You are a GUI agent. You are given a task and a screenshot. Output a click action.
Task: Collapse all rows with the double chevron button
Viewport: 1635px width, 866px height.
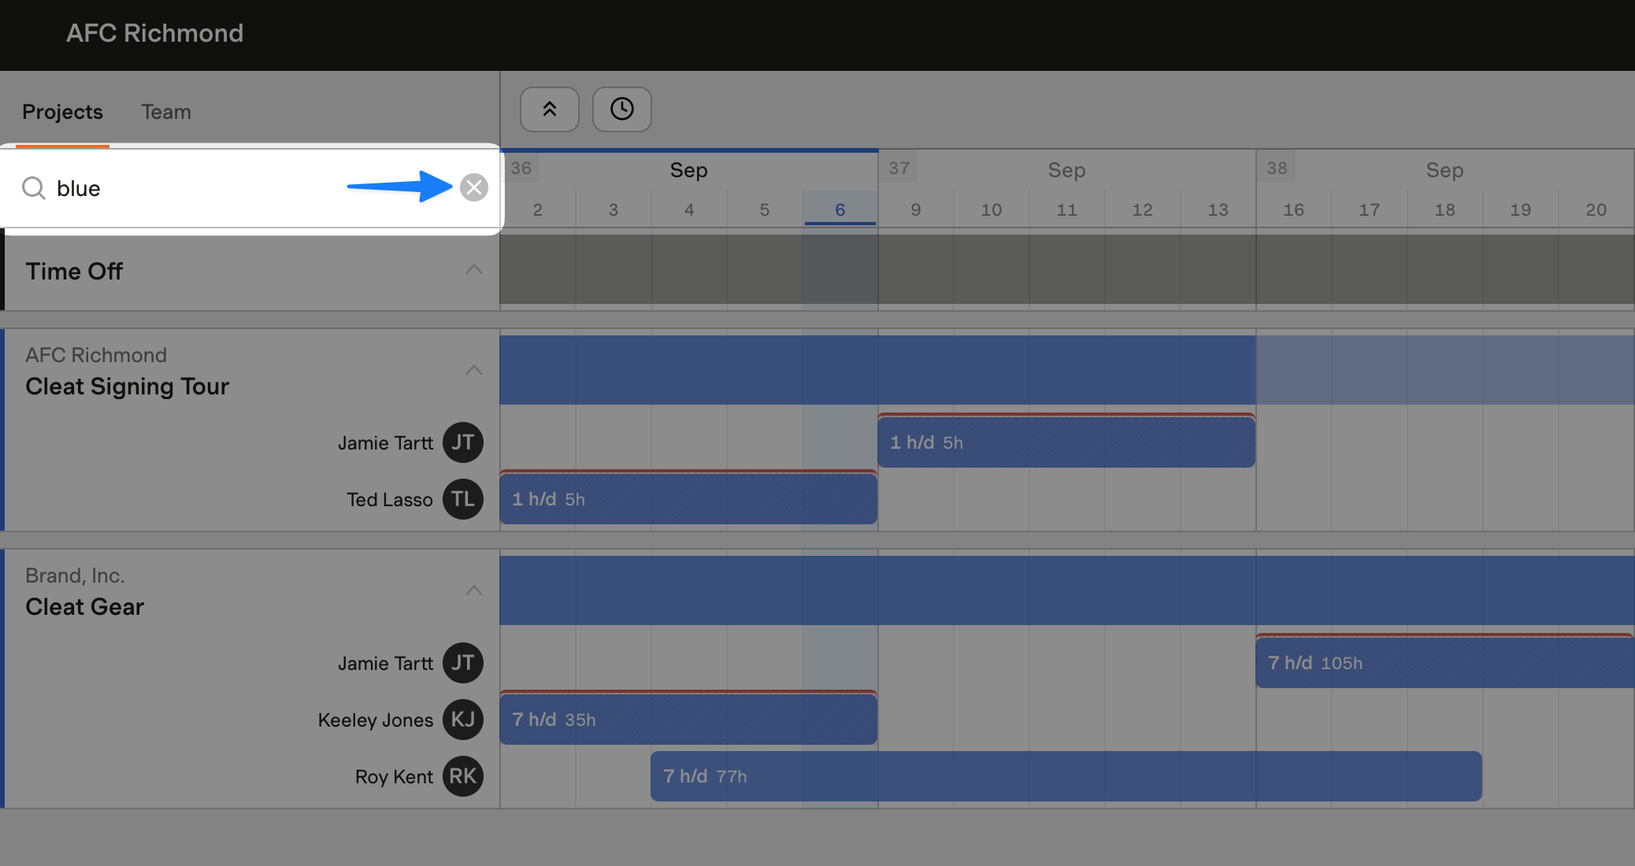[550, 109]
